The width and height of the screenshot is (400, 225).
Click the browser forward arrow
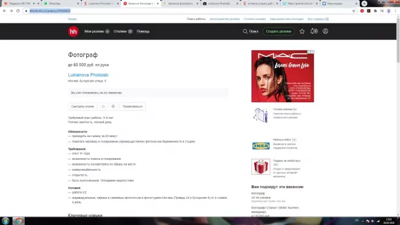(x=11, y=11)
